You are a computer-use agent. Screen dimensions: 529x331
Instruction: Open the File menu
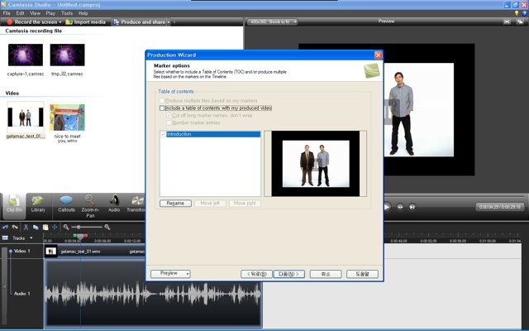pos(7,13)
